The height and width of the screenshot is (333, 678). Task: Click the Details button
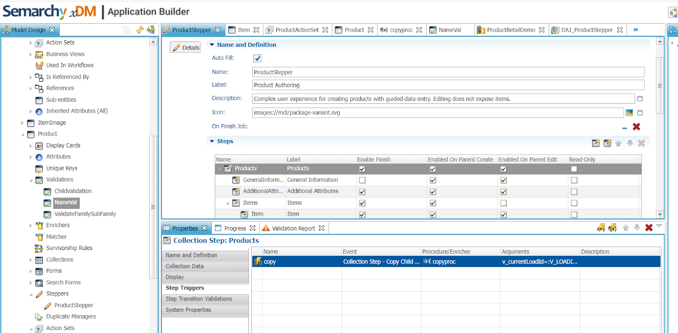coord(186,47)
